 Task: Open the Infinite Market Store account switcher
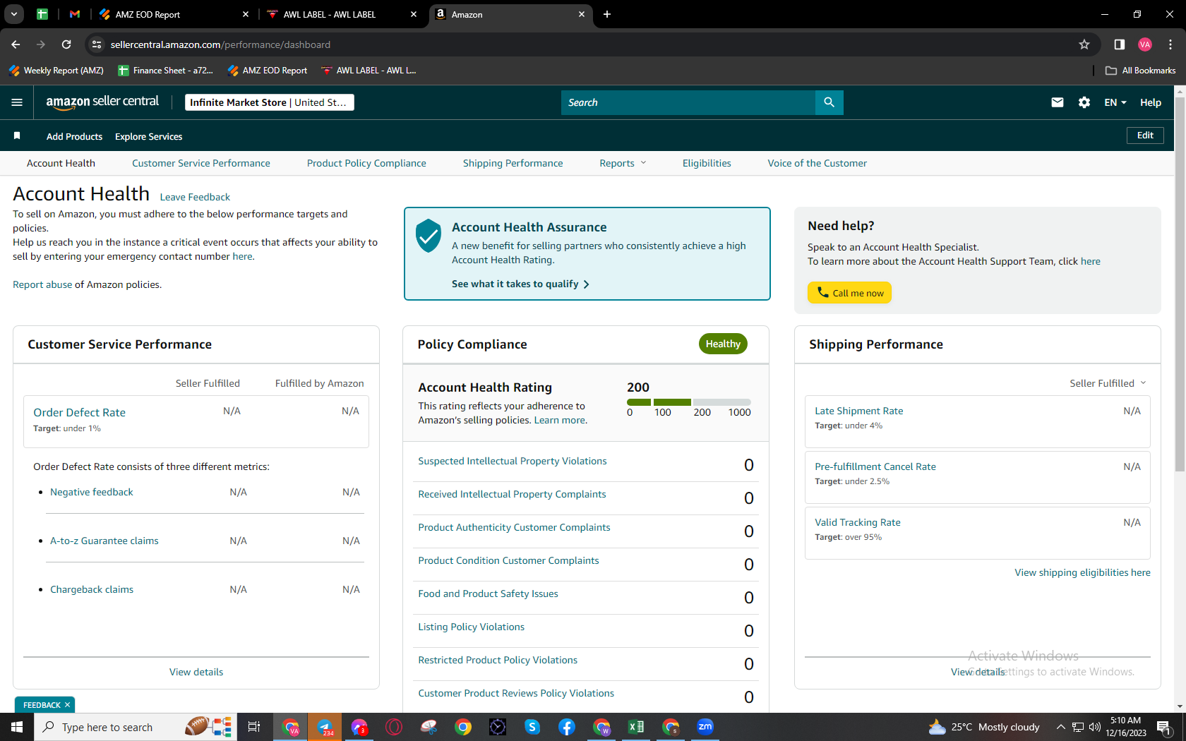pyautogui.click(x=269, y=102)
